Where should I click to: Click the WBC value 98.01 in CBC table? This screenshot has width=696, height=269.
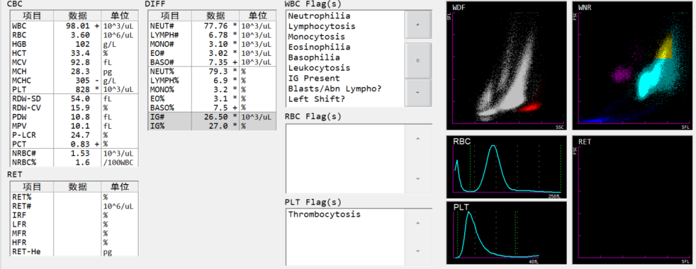click(x=78, y=26)
